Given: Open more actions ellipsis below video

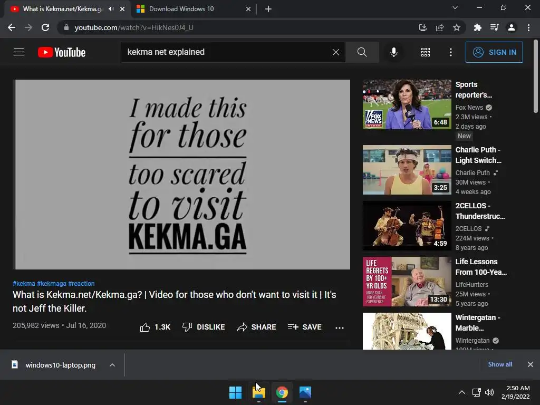Looking at the screenshot, I should coord(340,327).
